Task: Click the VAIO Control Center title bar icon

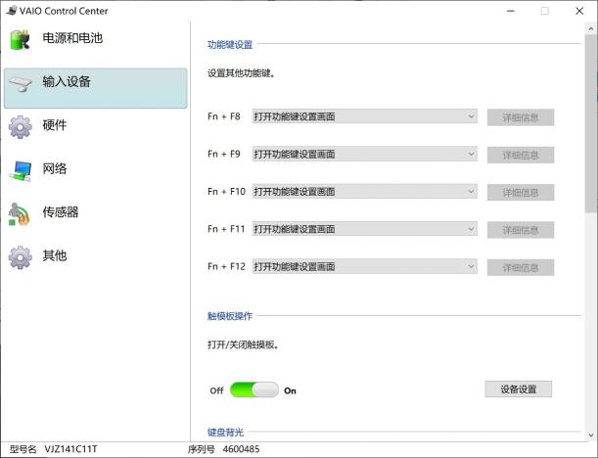Action: click(x=12, y=11)
